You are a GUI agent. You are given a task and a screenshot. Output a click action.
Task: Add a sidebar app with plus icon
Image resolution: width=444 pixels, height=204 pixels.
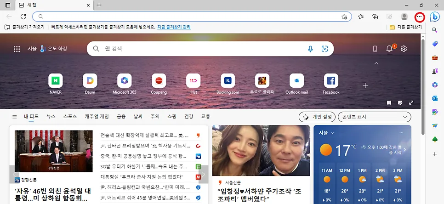click(x=435, y=154)
